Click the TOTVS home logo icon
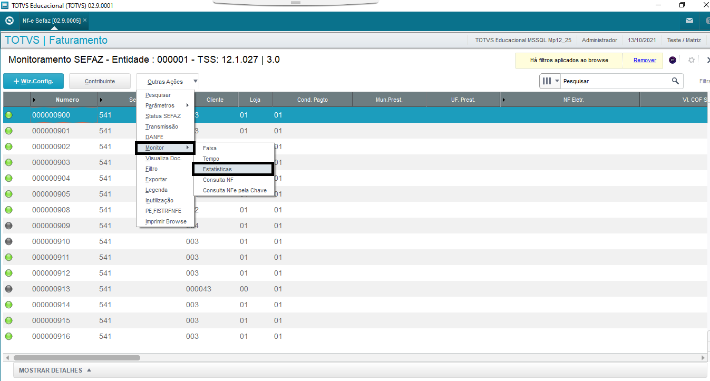The width and height of the screenshot is (710, 381). pos(9,21)
